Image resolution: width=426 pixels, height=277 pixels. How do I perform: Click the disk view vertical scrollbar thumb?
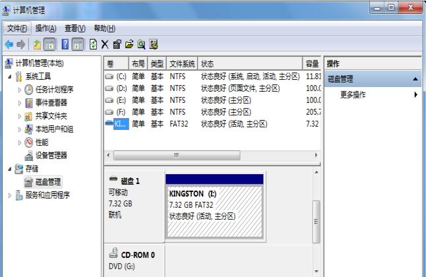pos(316,222)
